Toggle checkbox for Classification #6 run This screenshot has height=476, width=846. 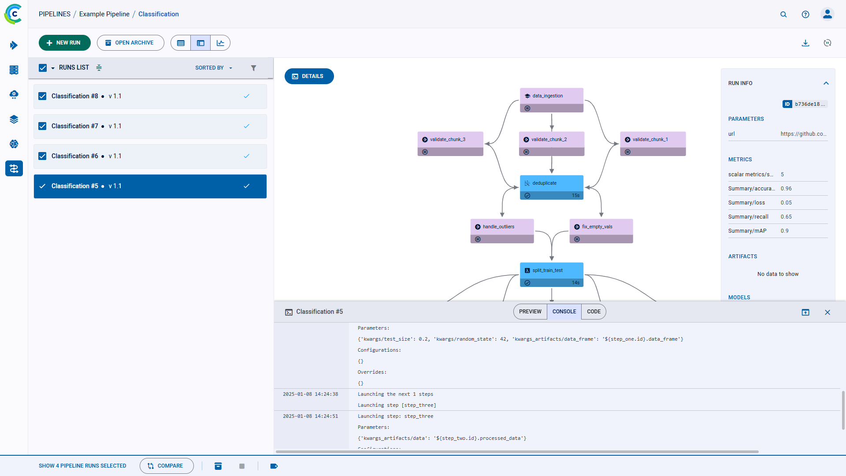pyautogui.click(x=42, y=156)
